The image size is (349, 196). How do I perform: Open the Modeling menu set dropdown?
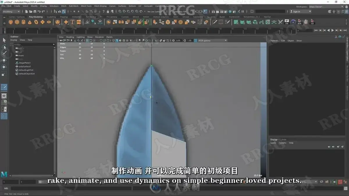(11, 12)
